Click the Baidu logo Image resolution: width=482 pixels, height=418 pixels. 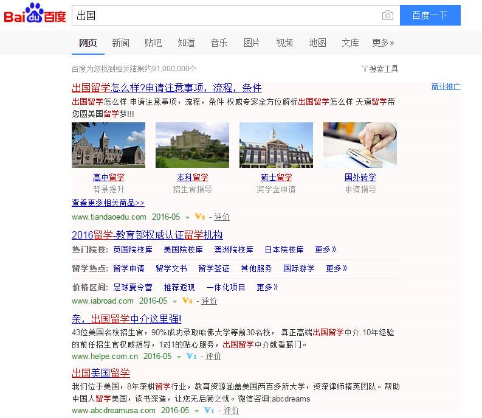pos(35,13)
